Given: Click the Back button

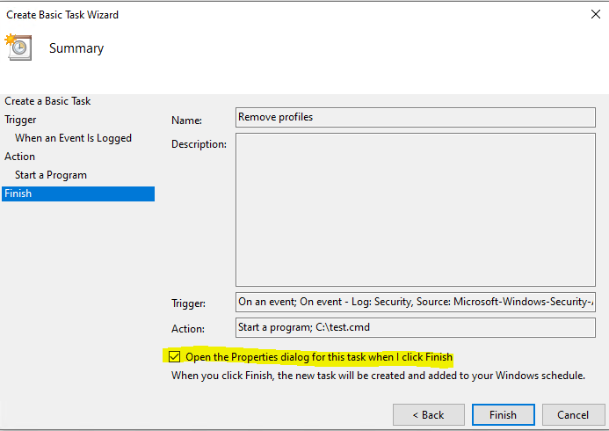Looking at the screenshot, I should tap(428, 414).
